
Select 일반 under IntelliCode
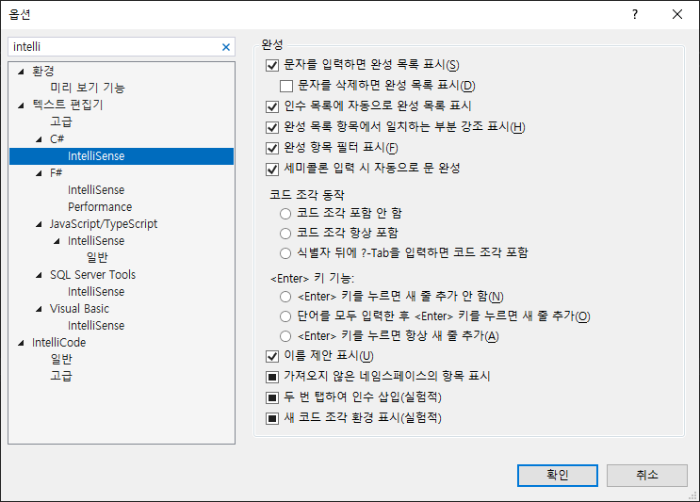pyautogui.click(x=61, y=359)
